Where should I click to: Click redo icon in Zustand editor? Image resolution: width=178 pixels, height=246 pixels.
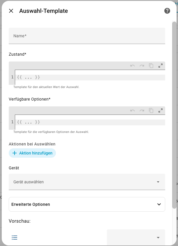pyautogui.click(x=142, y=66)
